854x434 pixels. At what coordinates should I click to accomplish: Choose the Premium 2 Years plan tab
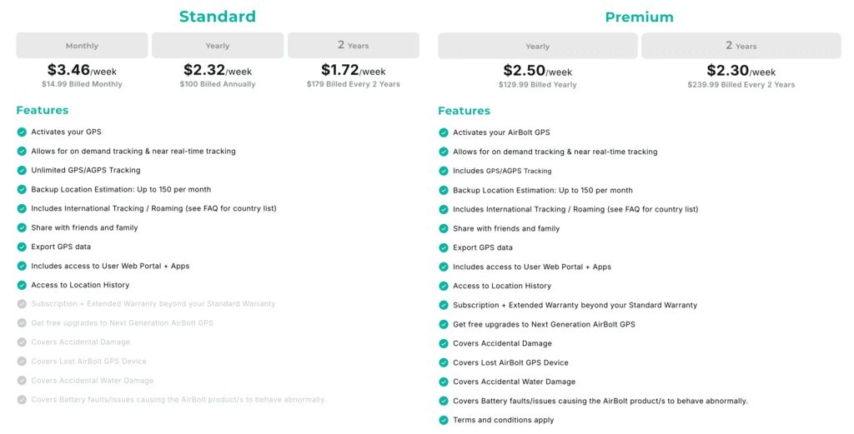741,46
